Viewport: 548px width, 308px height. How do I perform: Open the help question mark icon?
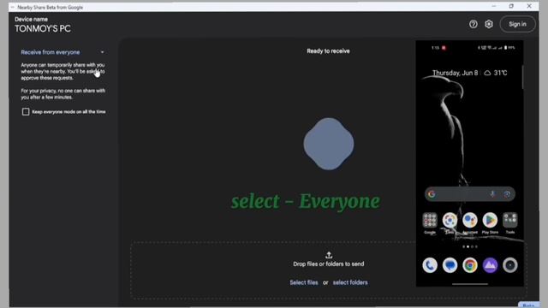474,24
